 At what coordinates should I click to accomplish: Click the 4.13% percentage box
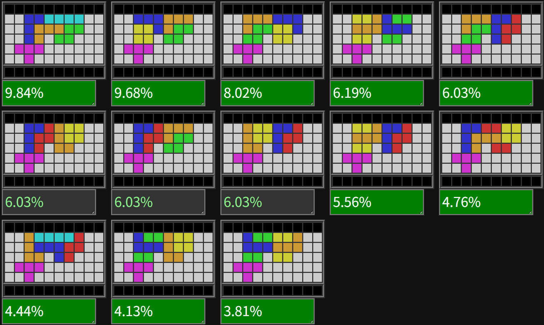[x=158, y=311]
